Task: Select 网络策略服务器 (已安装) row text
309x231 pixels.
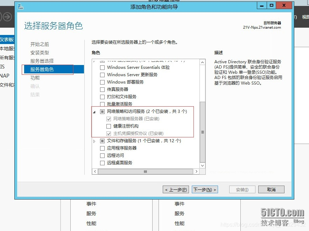Action: pos(136,119)
